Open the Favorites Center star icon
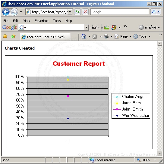164x164 pixels. click(5, 36)
